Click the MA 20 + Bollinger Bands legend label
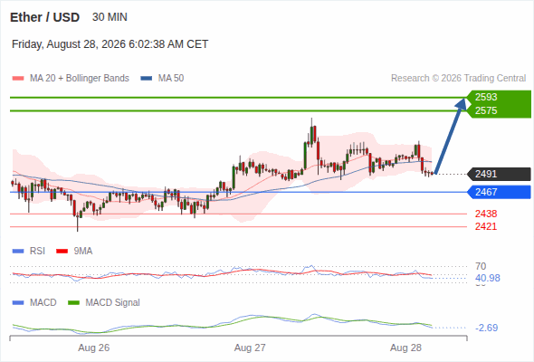This screenshot has height=362, width=534. point(80,79)
